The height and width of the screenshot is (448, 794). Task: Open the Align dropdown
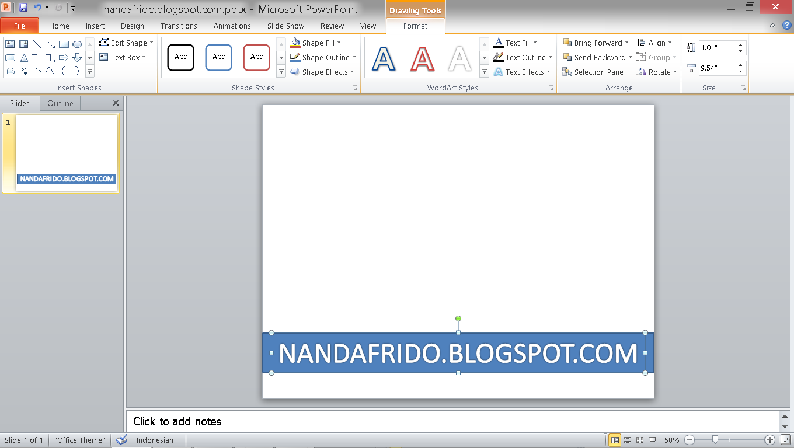pos(654,43)
